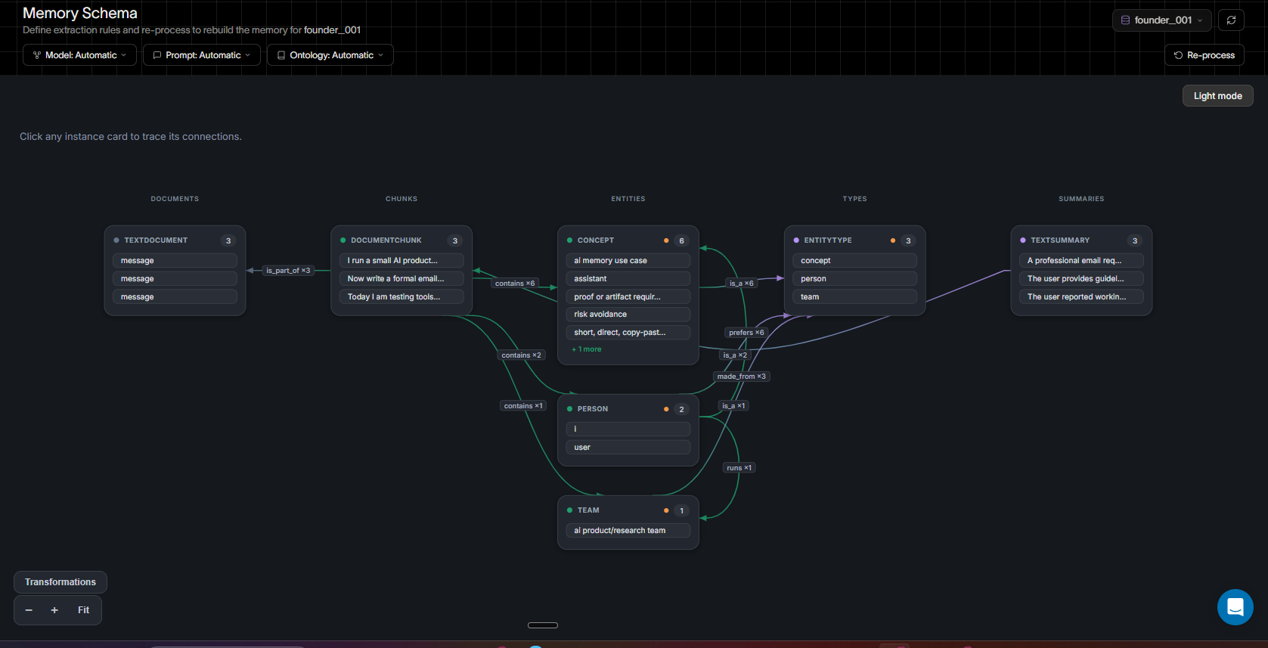Select the 'team' entity type row
Viewport: 1268px width, 648px height.
(x=855, y=297)
